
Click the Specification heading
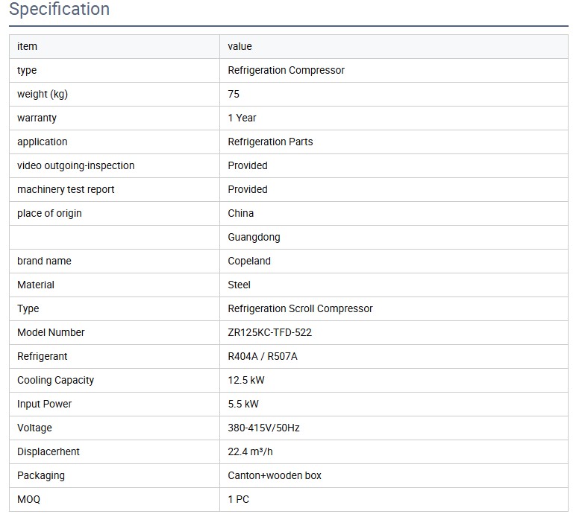[59, 10]
